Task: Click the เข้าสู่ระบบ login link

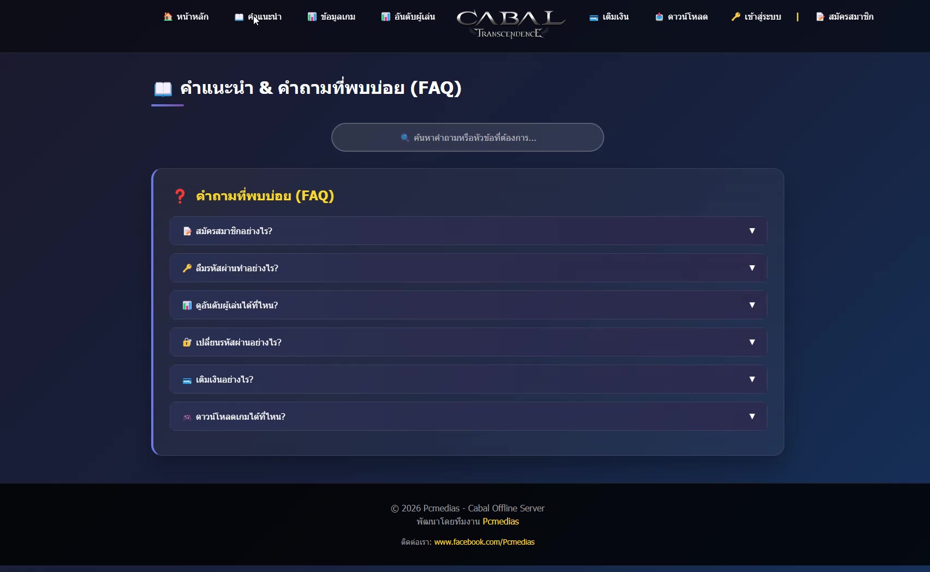Action: click(756, 17)
